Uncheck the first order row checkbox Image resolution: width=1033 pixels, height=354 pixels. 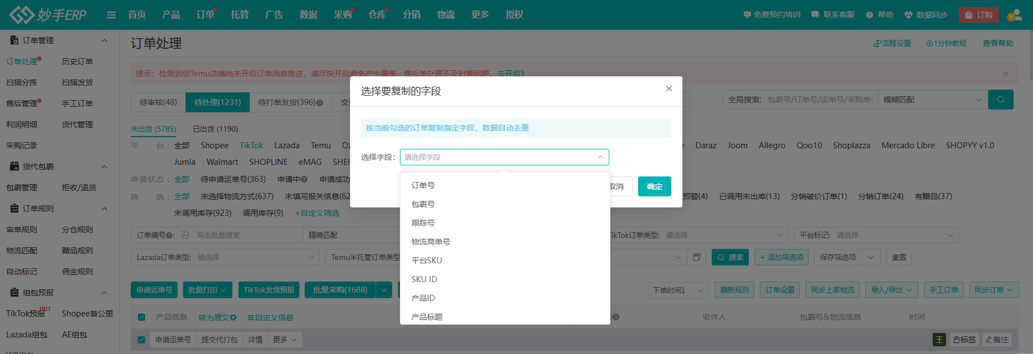(141, 340)
